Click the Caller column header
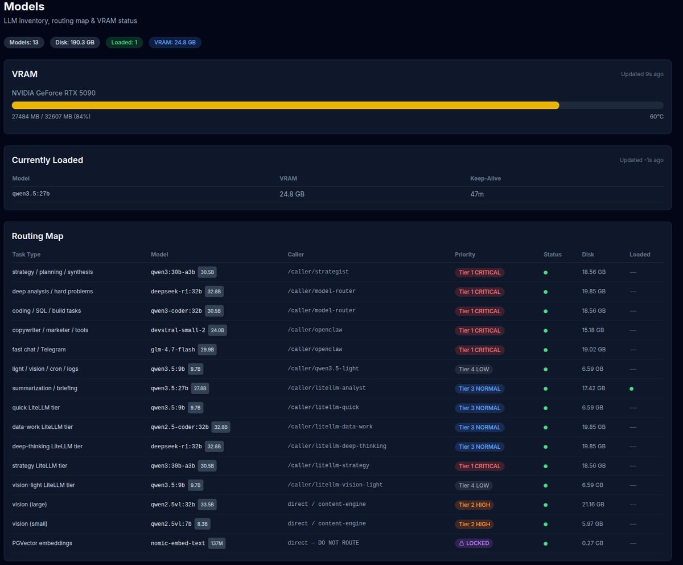 click(296, 255)
